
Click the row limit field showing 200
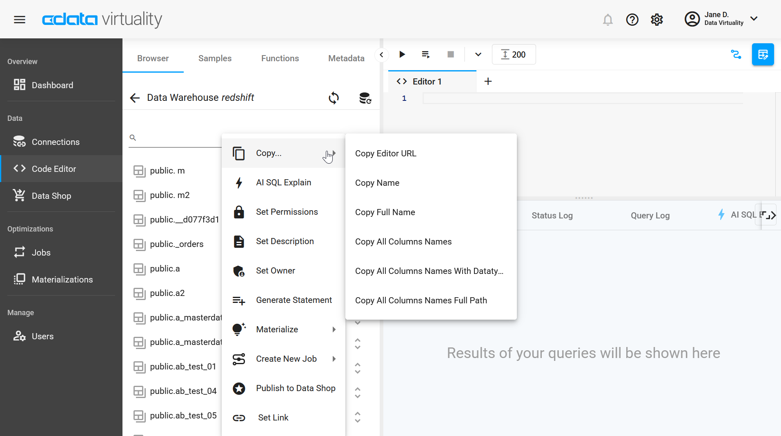tap(513, 54)
